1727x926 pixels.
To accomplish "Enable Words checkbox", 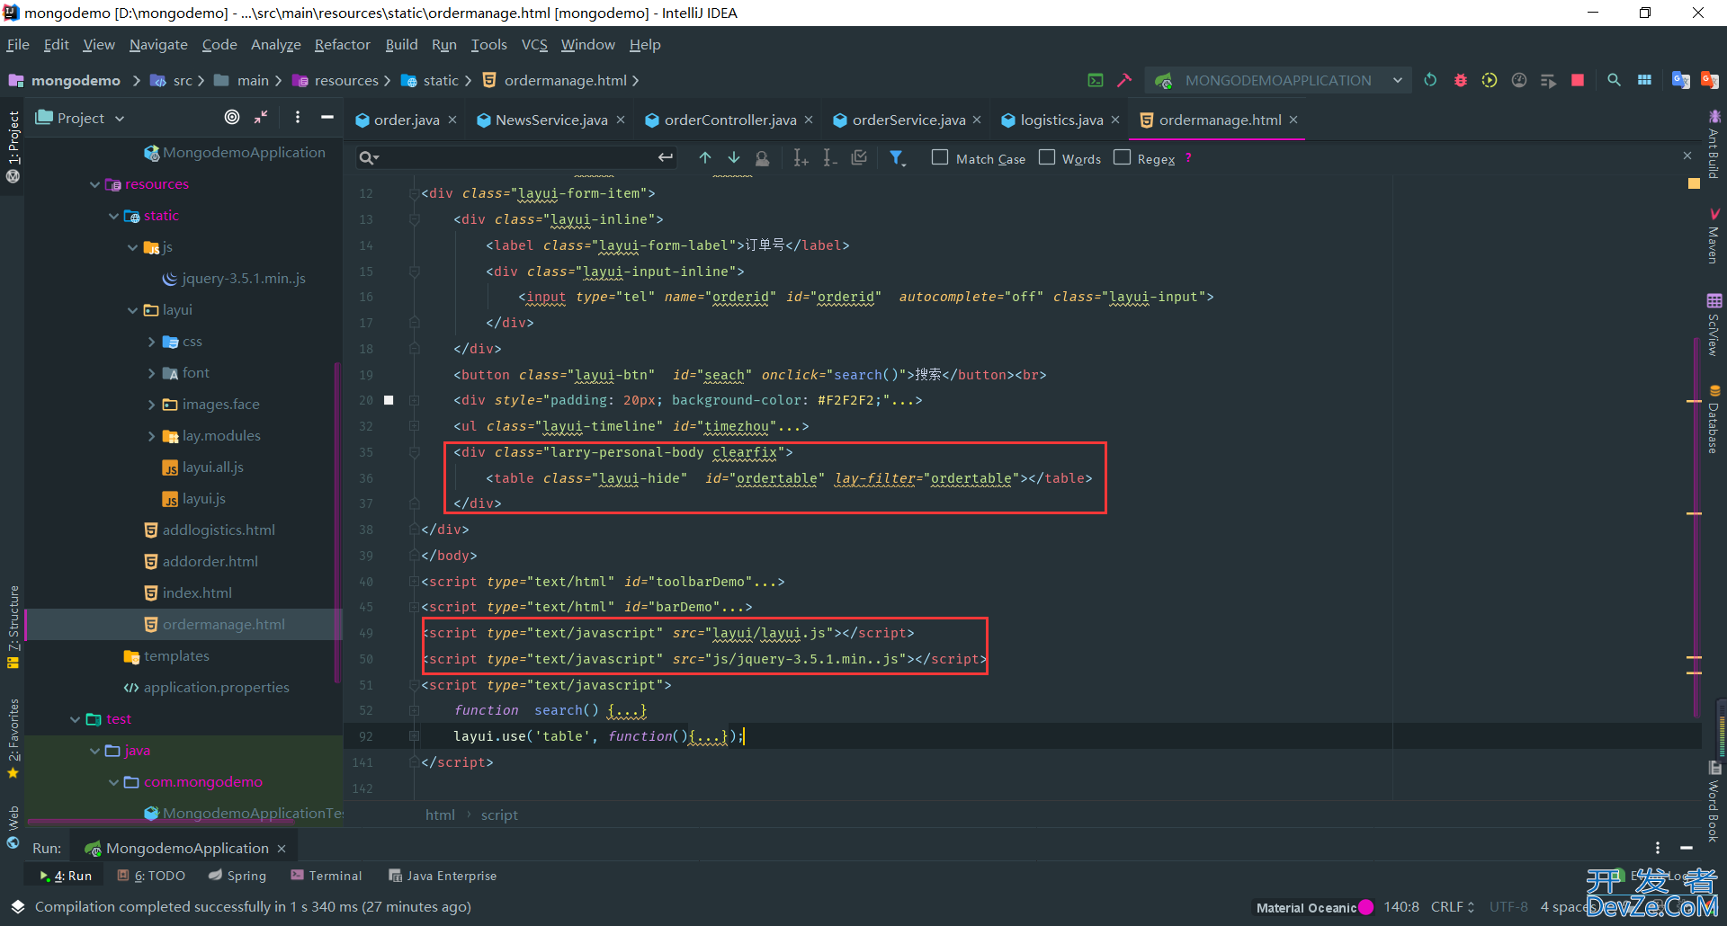I will (1047, 157).
